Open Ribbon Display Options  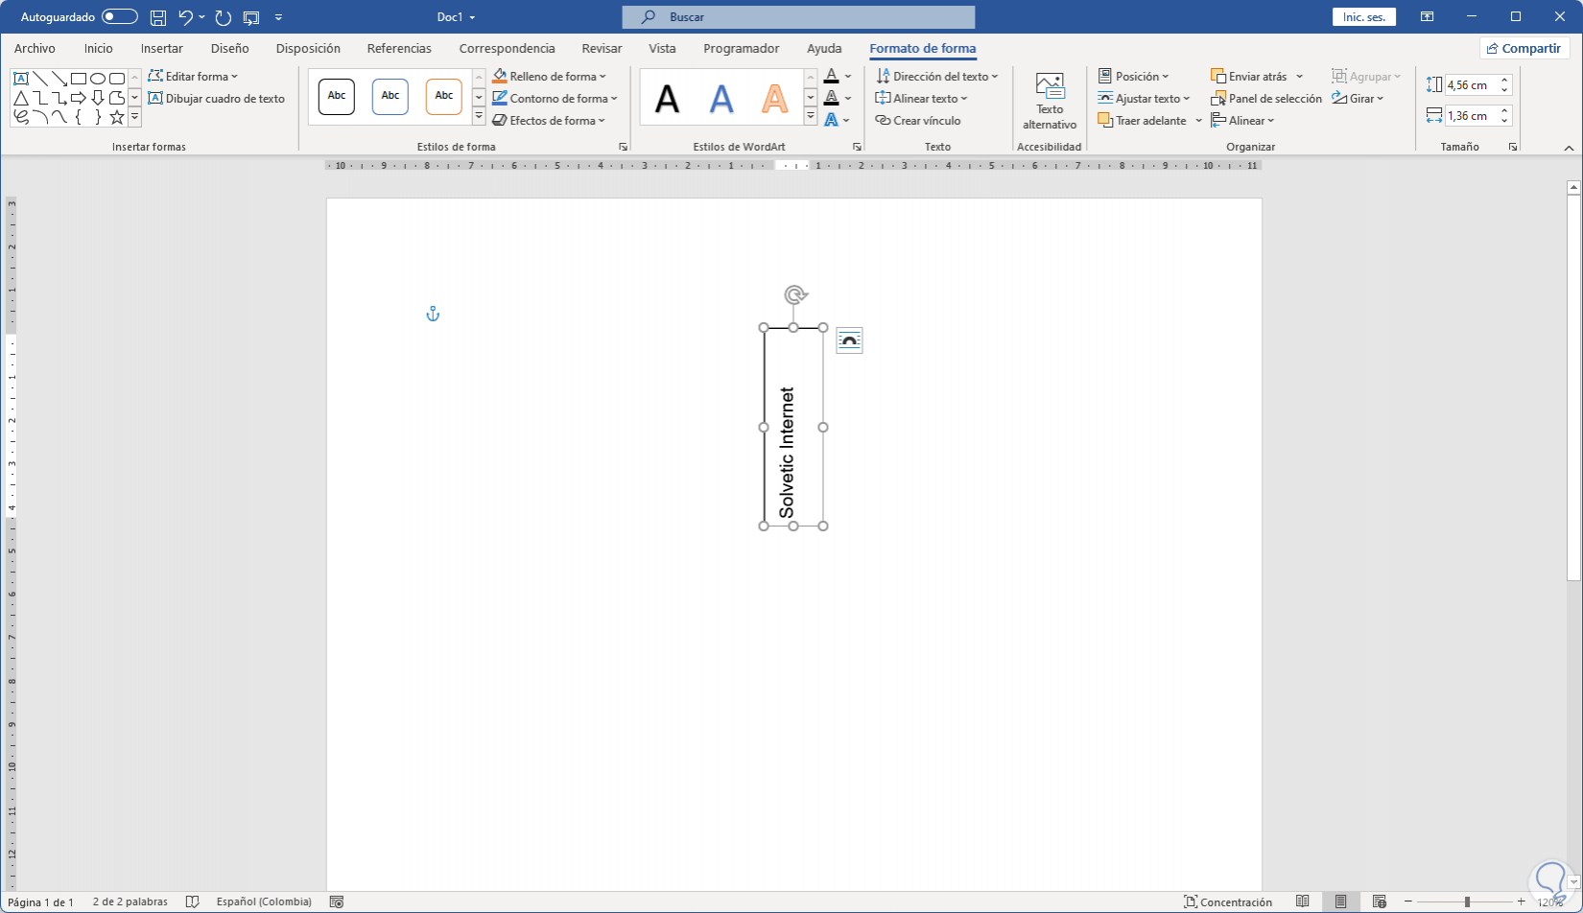[x=1428, y=17]
